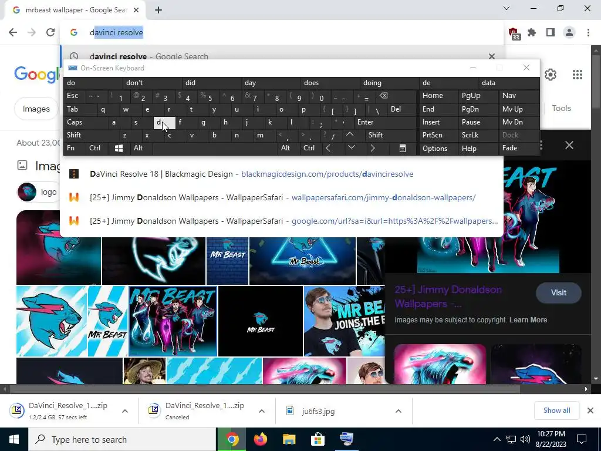Open Chrome three-dot menu

[x=588, y=33]
